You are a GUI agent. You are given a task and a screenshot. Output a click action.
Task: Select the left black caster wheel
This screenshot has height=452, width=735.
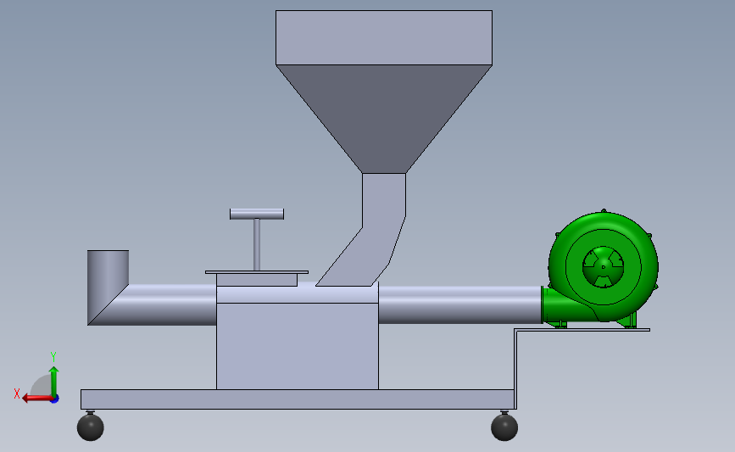[91, 427]
